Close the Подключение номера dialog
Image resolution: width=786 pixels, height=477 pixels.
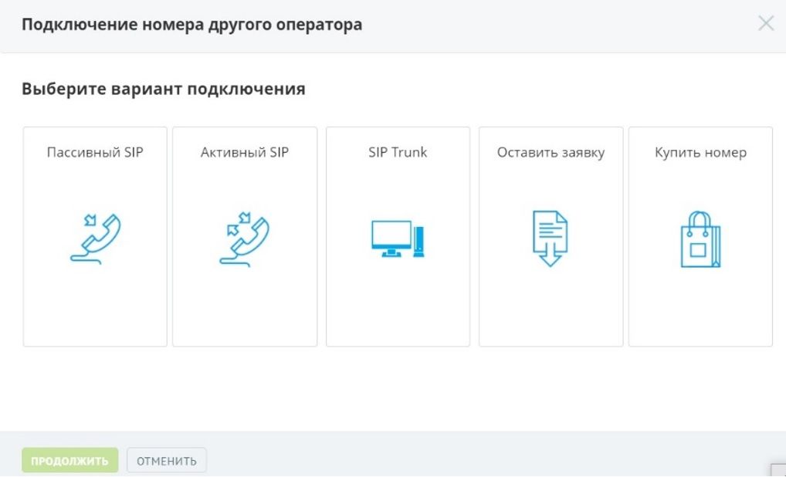[x=766, y=23]
